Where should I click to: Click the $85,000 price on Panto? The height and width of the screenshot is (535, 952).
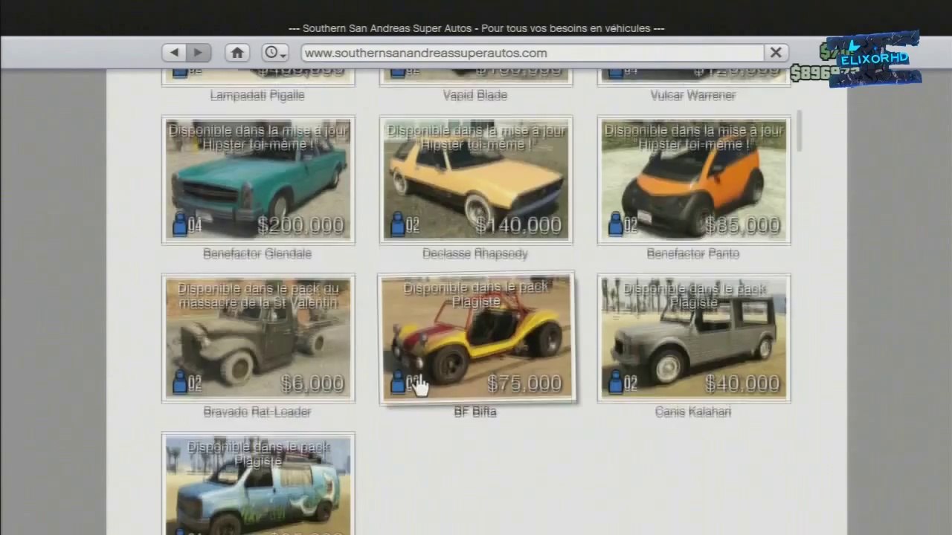(x=742, y=225)
